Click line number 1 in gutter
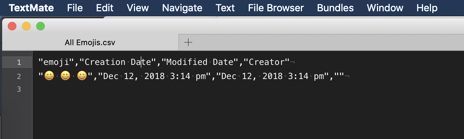The width and height of the screenshot is (464, 139). pos(19,62)
